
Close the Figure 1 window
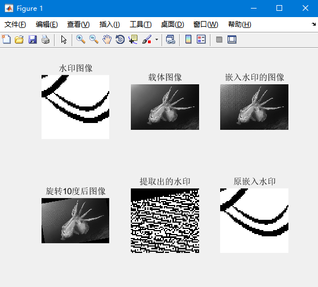pos(305,9)
